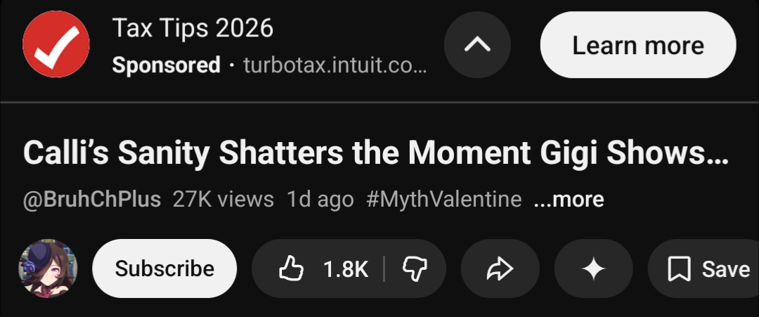Image resolution: width=759 pixels, height=317 pixels.
Task: Open the #MythValentine hashtag
Action: tap(444, 199)
